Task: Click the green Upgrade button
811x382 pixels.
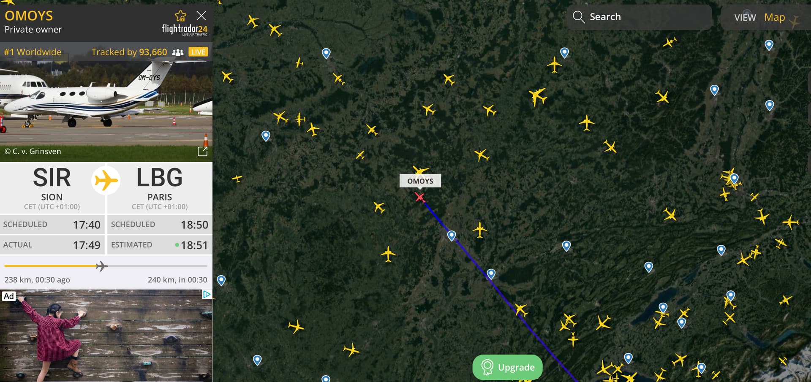Action: coord(507,367)
